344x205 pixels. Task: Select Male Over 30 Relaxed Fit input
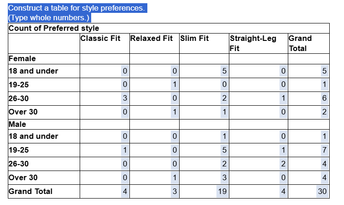175,178
